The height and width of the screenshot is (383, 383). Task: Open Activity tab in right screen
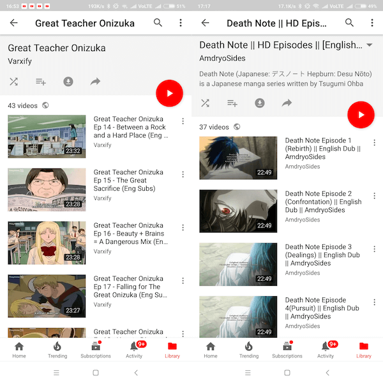326,350
